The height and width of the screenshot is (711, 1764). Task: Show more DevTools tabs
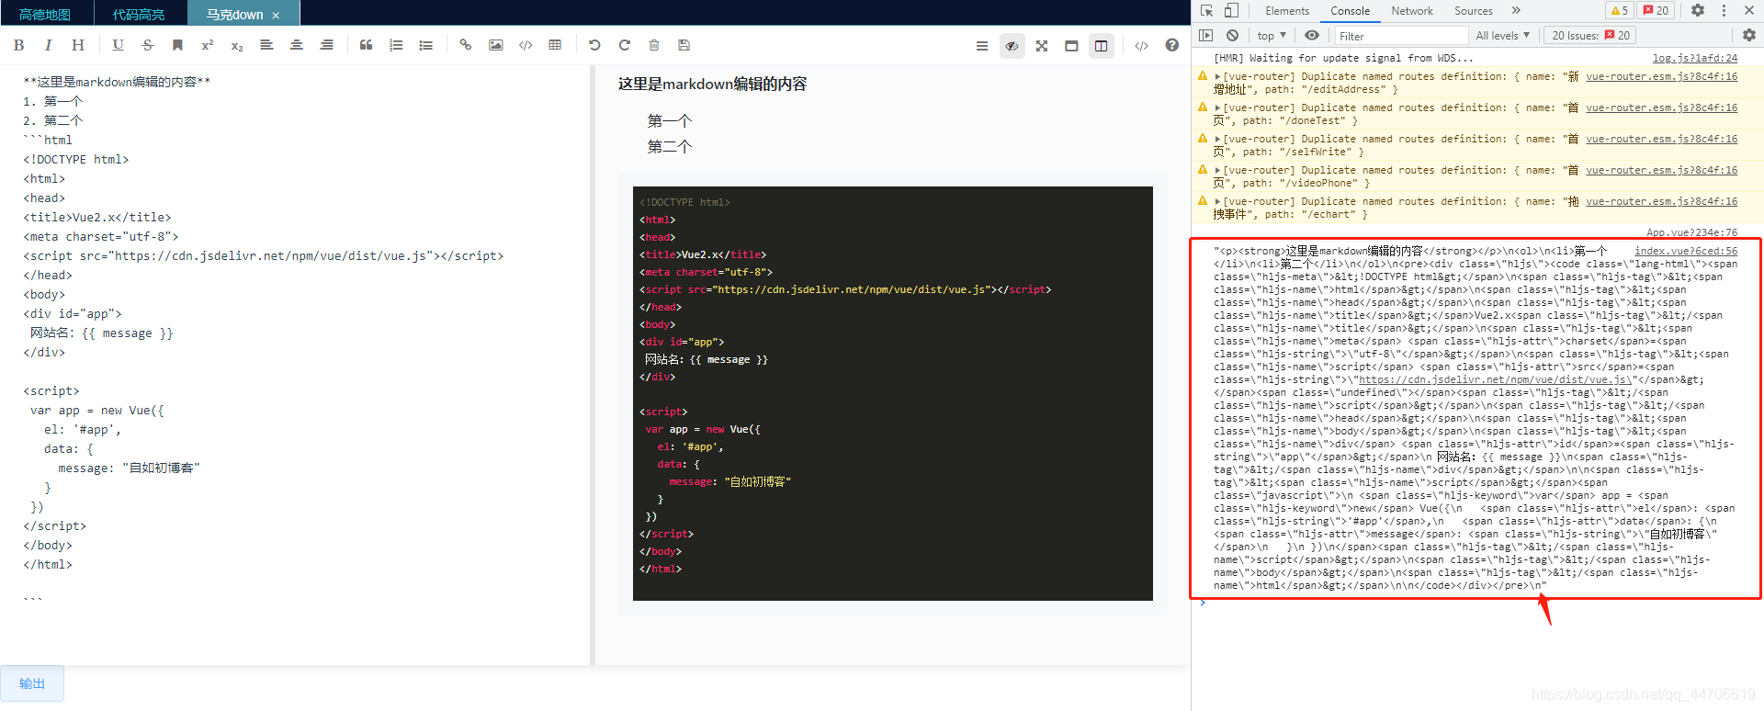(x=1516, y=10)
